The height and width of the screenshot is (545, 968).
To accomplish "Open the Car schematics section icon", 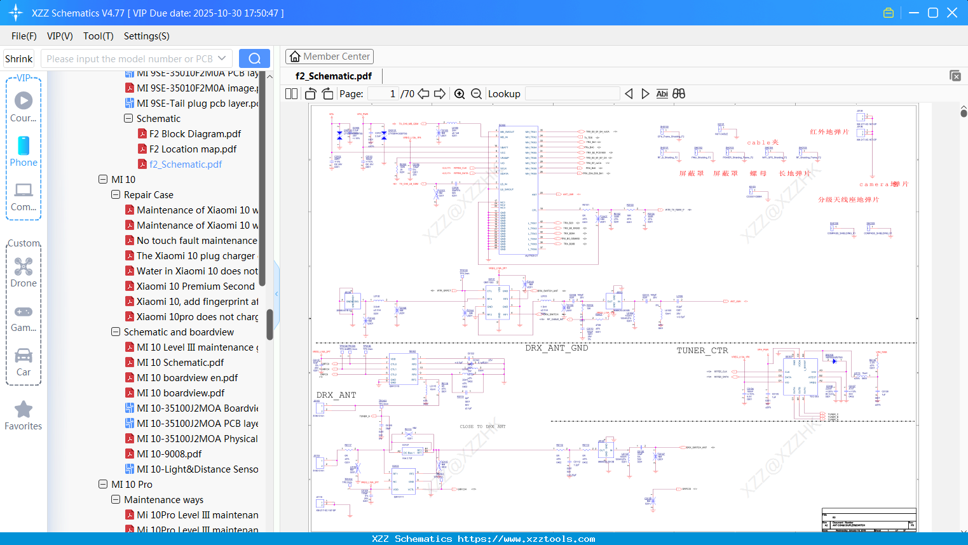I will (x=24, y=356).
